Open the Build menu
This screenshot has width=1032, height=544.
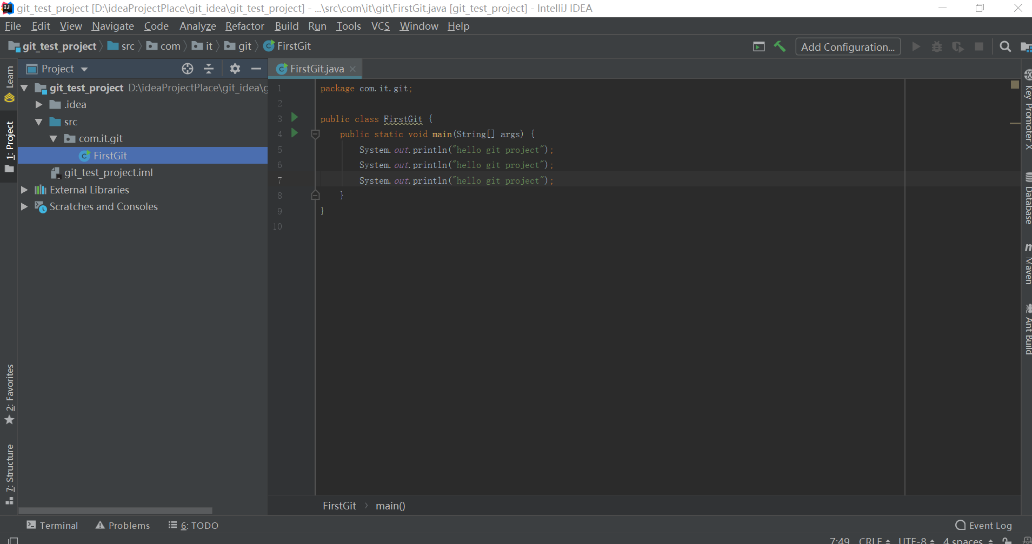tap(287, 26)
